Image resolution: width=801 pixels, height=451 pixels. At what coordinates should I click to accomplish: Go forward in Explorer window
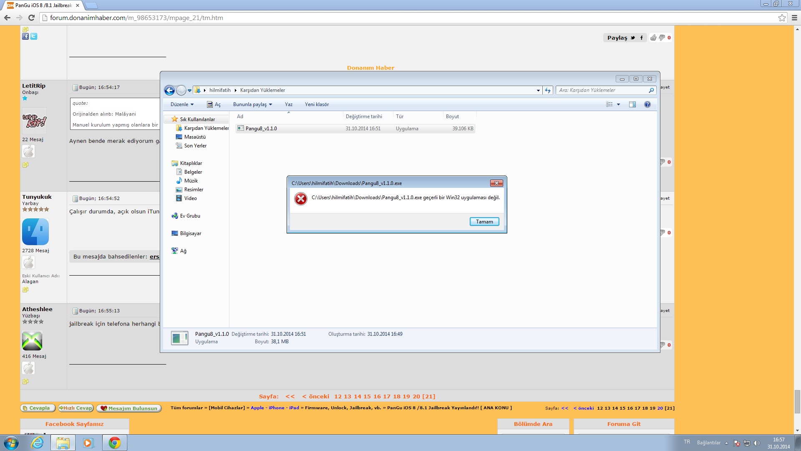pos(181,90)
